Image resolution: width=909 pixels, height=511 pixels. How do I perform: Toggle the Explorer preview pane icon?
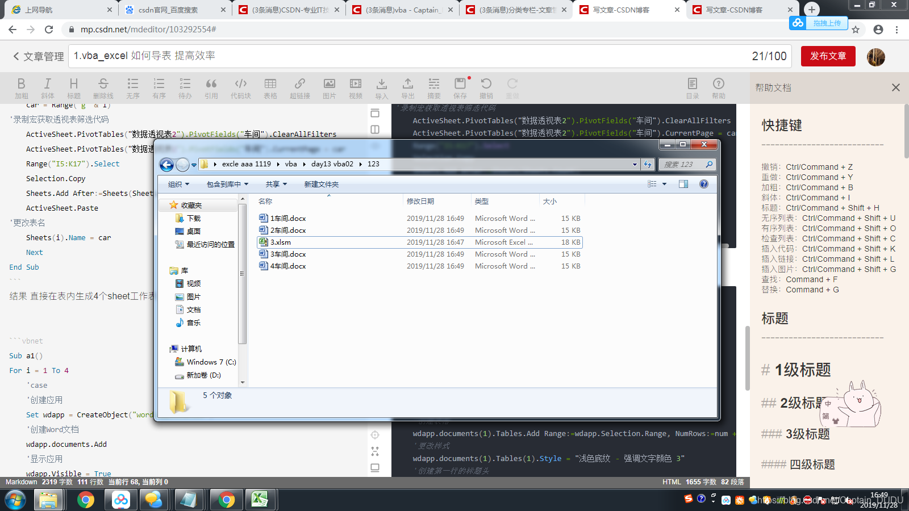click(x=683, y=184)
